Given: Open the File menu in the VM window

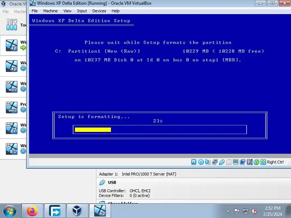Looking at the screenshot, I should (x=35, y=11).
